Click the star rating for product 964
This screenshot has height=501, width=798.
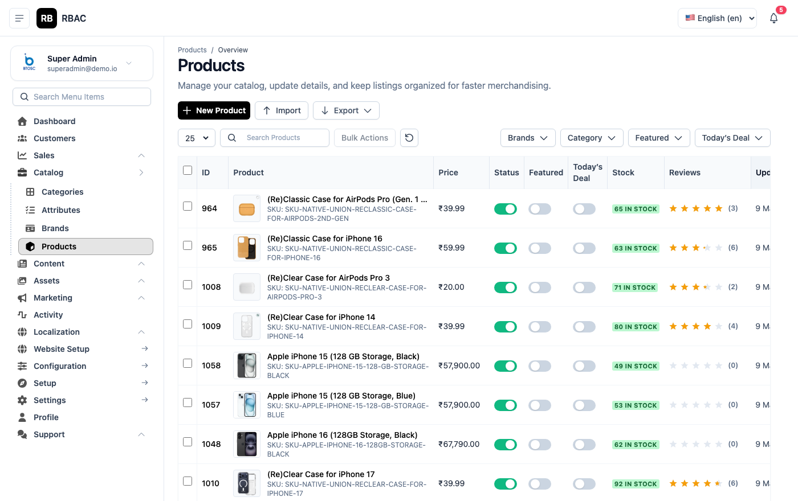(x=696, y=208)
